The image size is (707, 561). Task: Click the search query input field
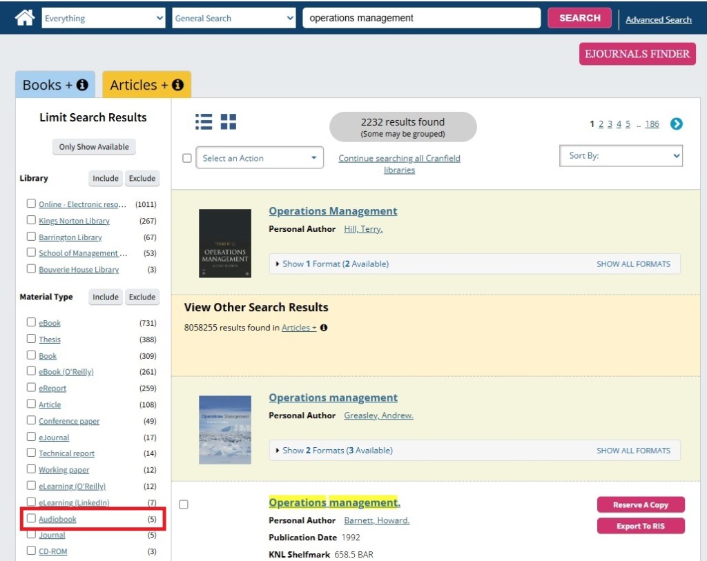point(421,18)
